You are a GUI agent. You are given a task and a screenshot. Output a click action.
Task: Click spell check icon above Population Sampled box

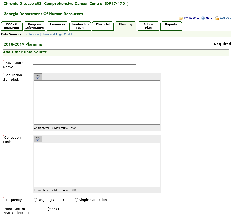pos(38,77)
